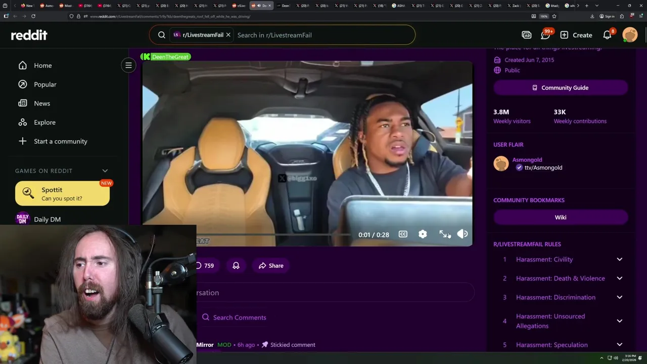
Task: Open the user avatar menu
Action: pos(630,35)
